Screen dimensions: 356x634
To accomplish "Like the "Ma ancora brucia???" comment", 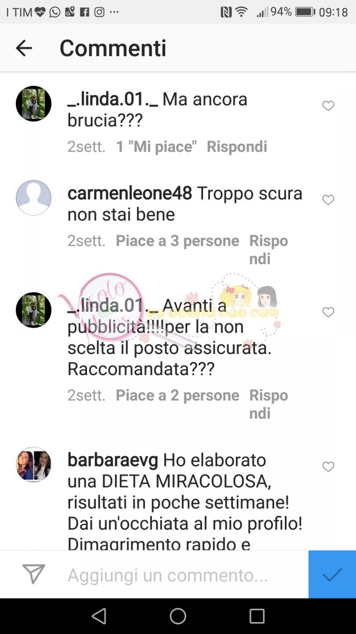I will coord(328,106).
